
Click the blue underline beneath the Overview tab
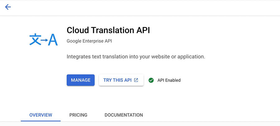point(41,121)
